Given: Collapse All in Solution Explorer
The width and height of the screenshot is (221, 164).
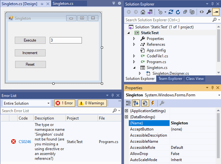Looking at the screenshot, I should point(185,12).
